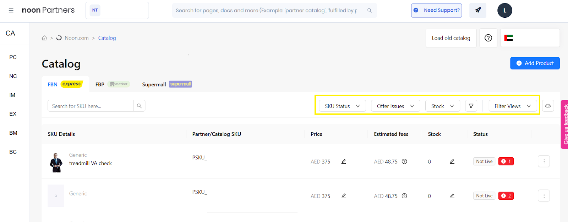568x222 pixels.
Task: Select EX in the left sidebar
Action: tap(13, 114)
